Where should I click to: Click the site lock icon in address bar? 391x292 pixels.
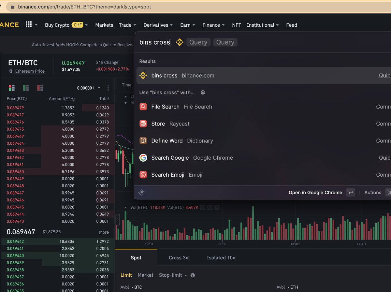(13, 7)
